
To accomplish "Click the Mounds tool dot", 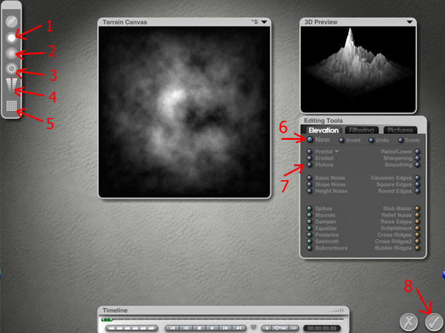I will tap(310, 215).
